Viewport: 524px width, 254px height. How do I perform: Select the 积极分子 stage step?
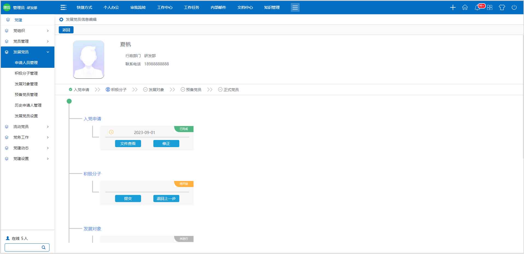click(x=116, y=90)
